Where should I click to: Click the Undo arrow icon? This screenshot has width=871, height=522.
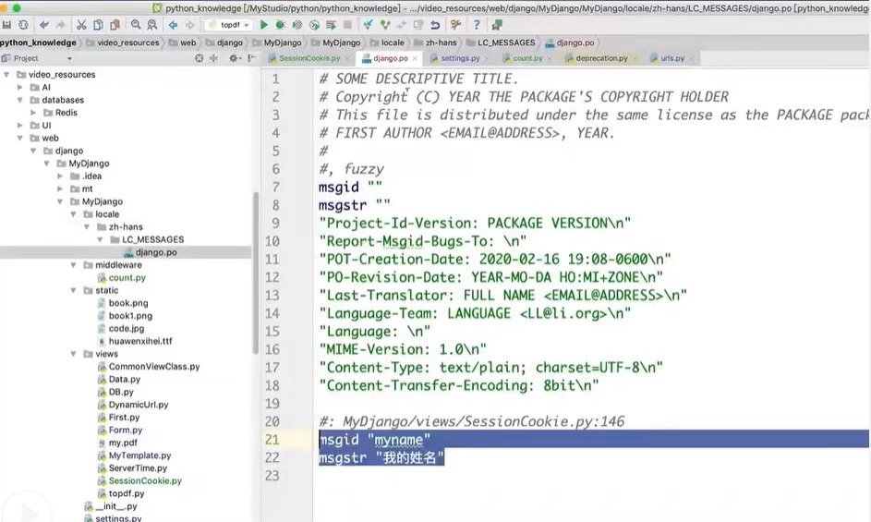[44, 25]
